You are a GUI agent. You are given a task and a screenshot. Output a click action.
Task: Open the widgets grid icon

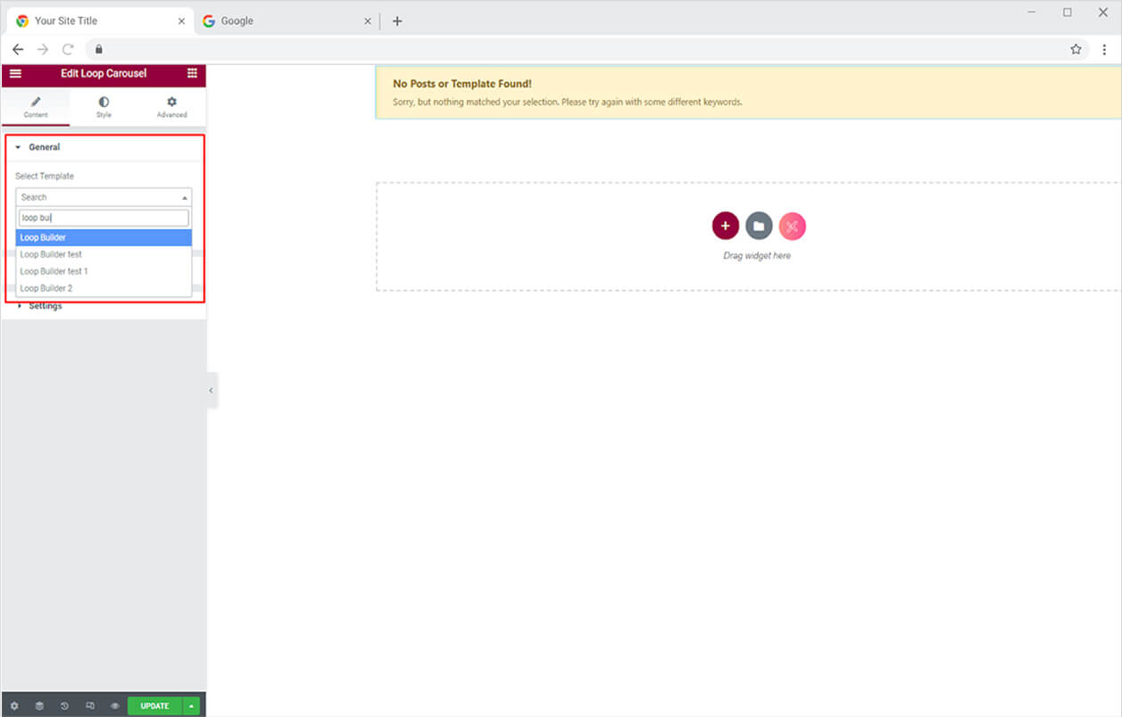[x=192, y=73]
